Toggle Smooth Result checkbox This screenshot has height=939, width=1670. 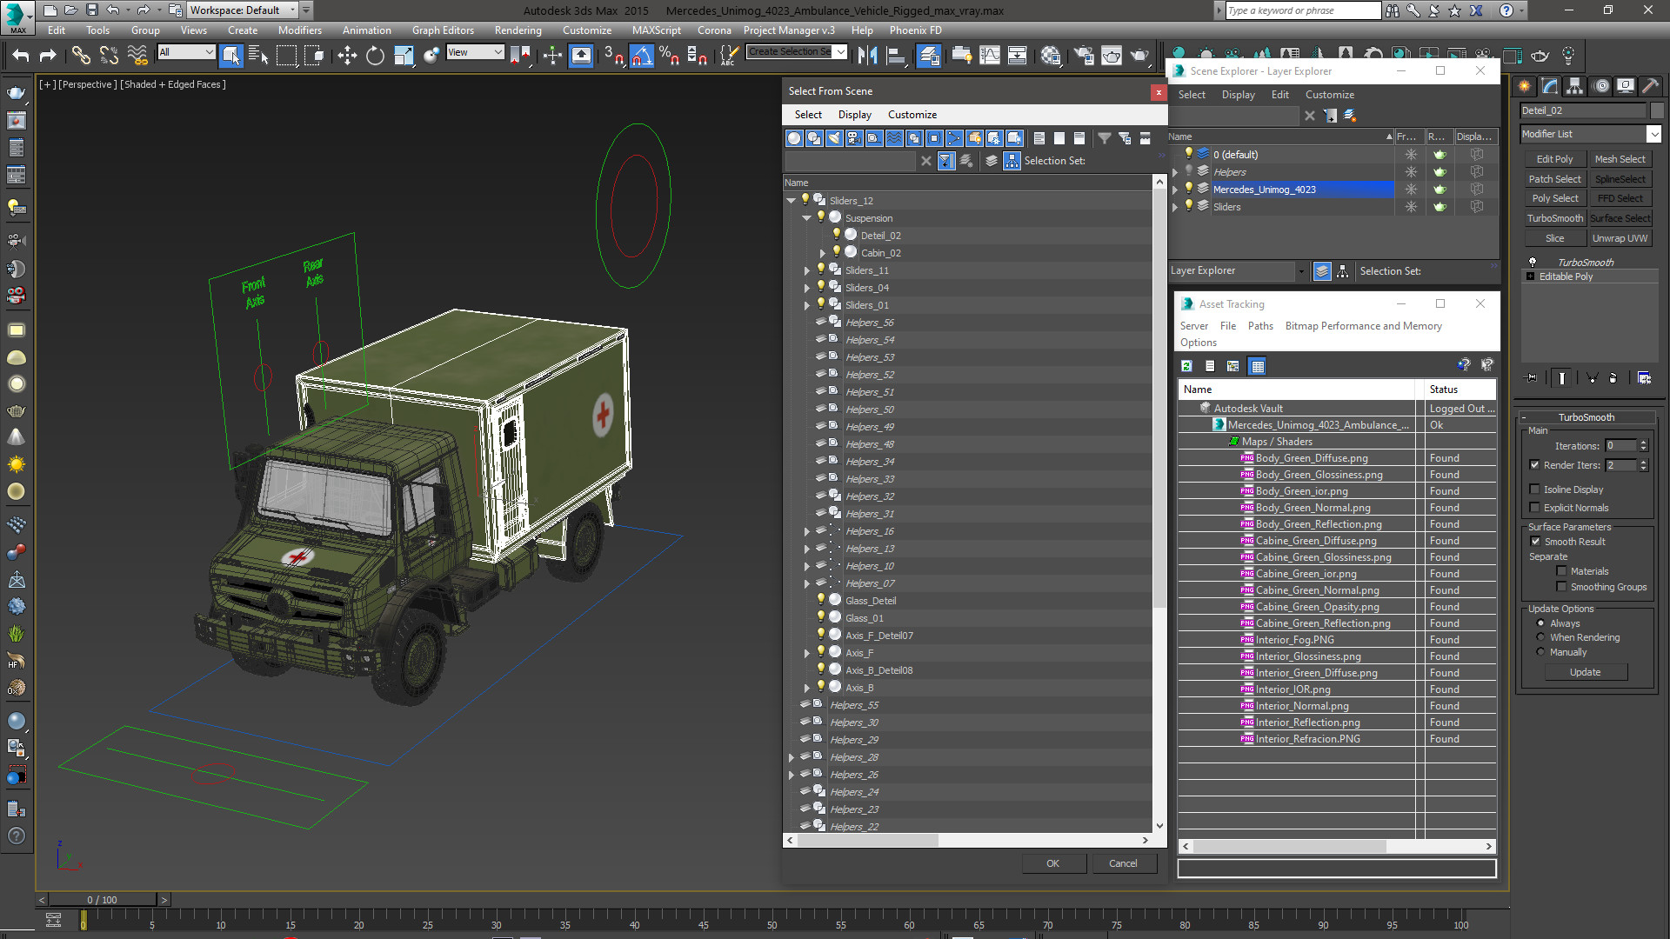(x=1535, y=542)
